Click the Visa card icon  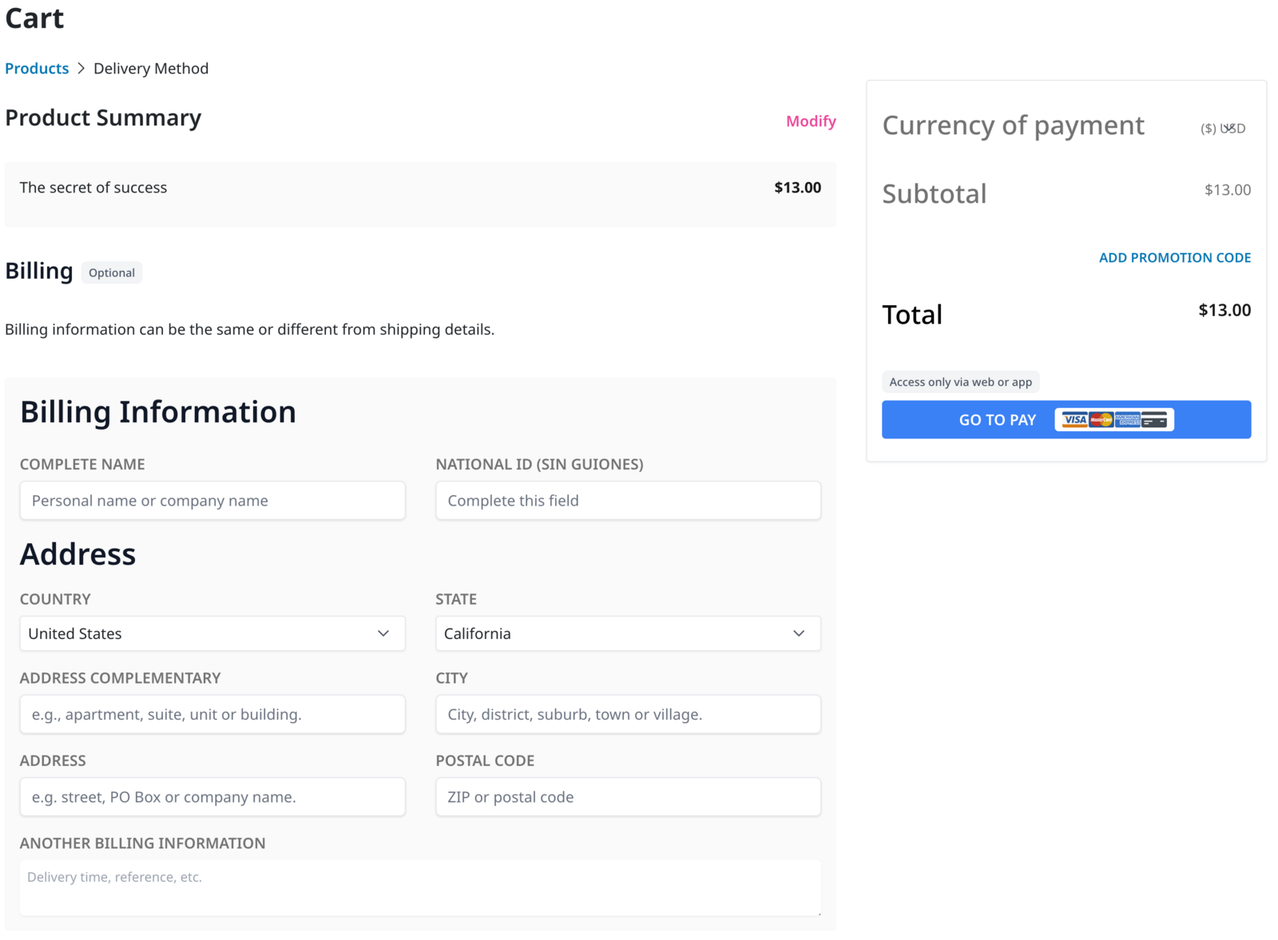1075,419
